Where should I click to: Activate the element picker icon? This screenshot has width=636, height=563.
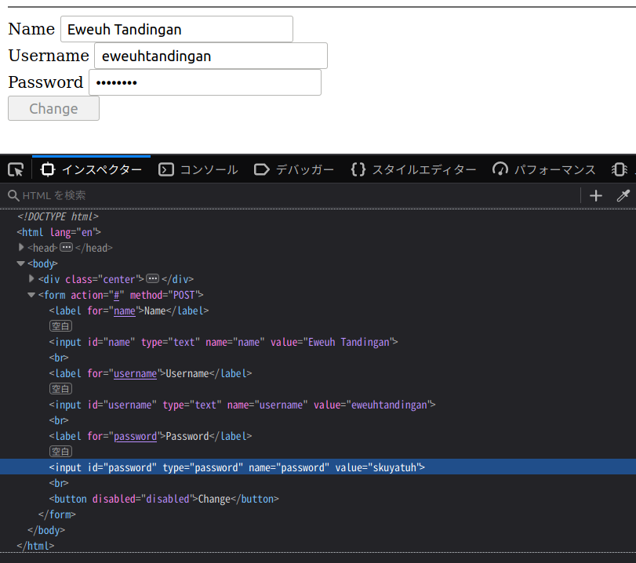tap(16, 169)
